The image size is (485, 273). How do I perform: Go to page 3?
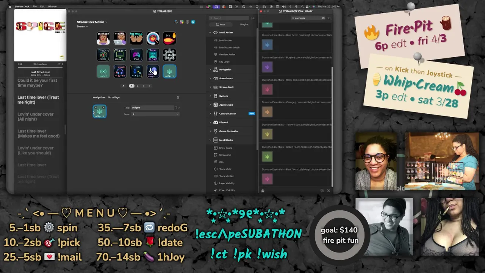pos(144,86)
